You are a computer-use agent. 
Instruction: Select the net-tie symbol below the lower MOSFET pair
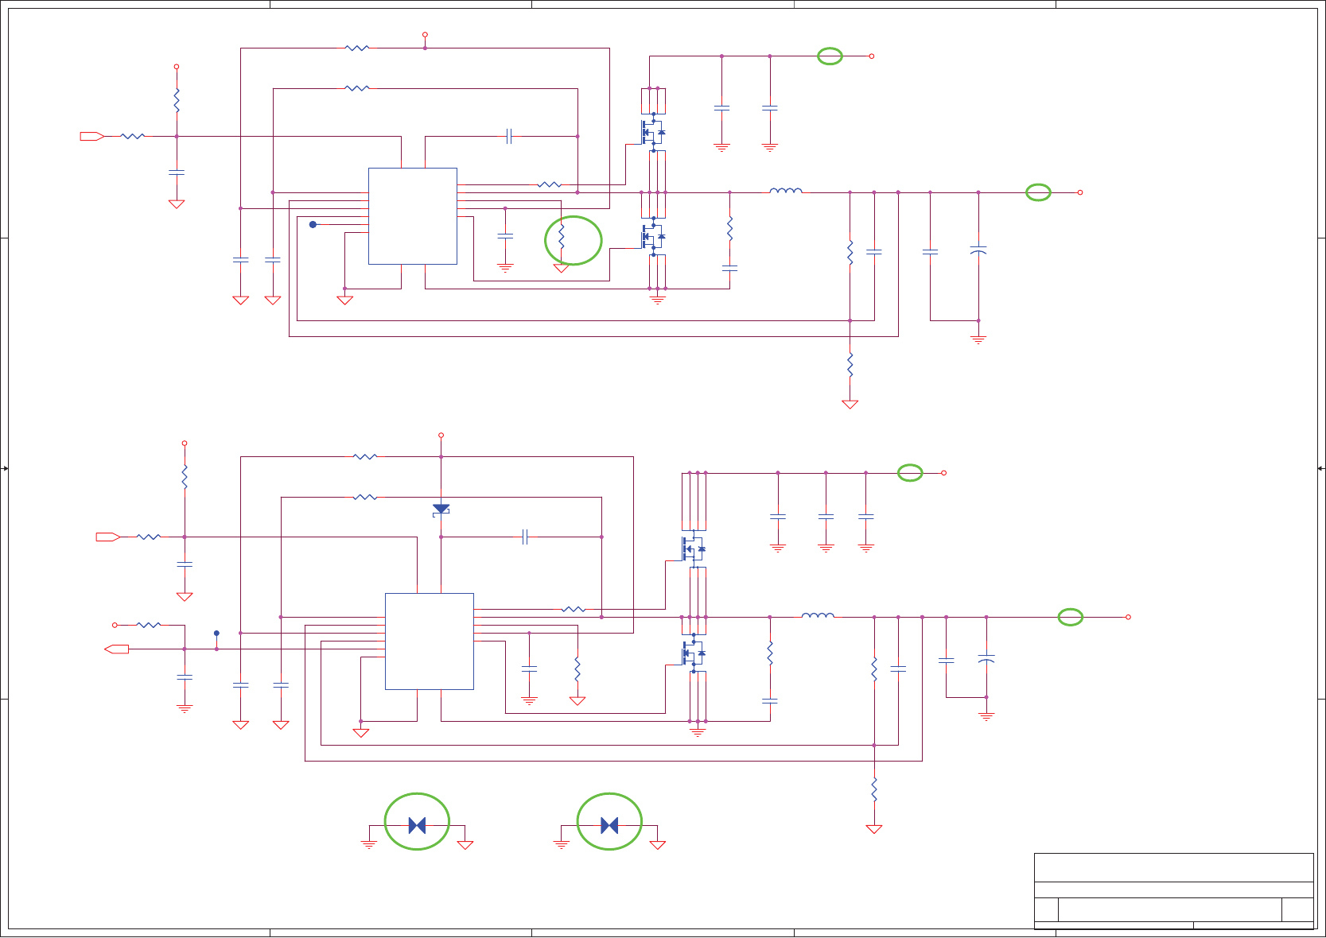pyautogui.click(x=609, y=826)
